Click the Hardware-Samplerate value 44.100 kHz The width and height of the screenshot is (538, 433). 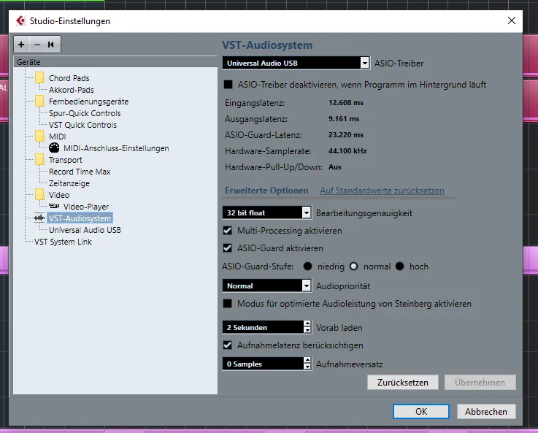coord(347,150)
